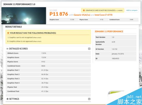Click the Detailed Scores header label
Image resolution: width=142 pixels, height=105 pixels.
pyautogui.click(x=18, y=49)
